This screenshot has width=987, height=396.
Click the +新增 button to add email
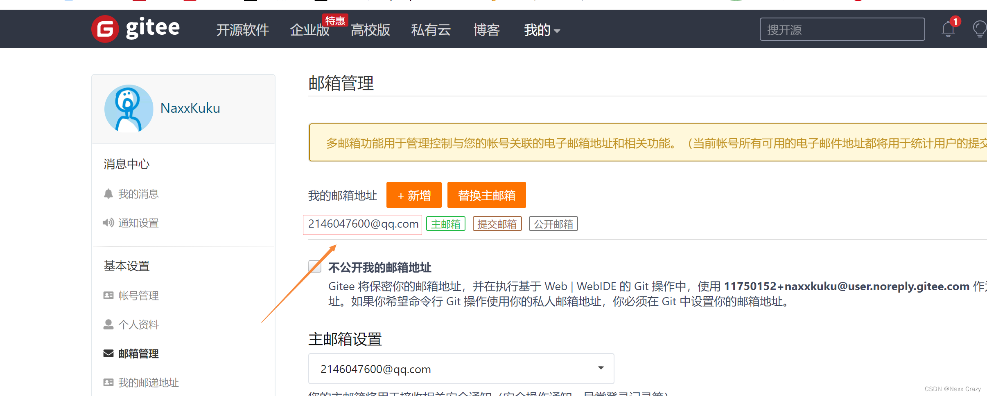(413, 195)
